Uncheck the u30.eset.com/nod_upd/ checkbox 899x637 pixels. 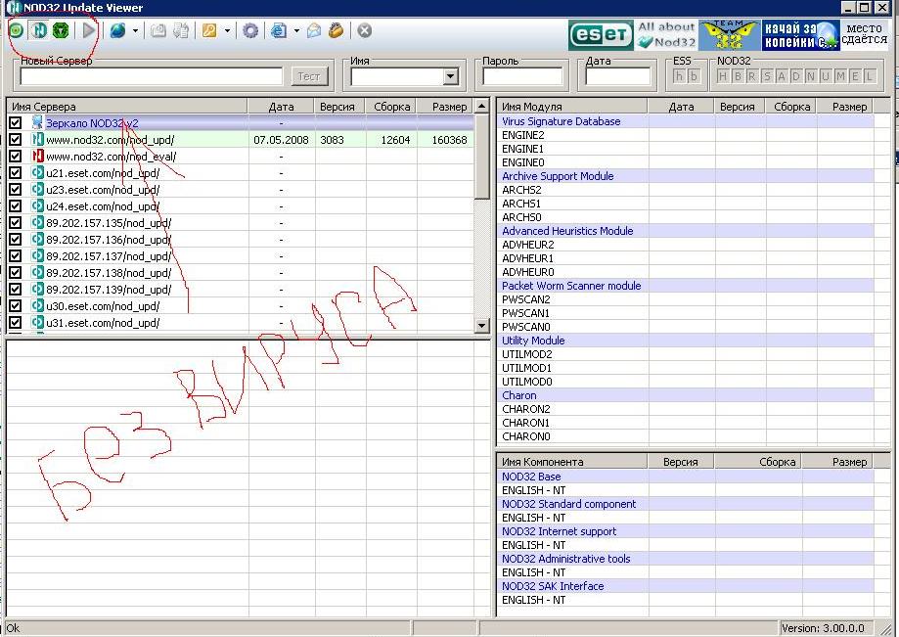[x=16, y=305]
